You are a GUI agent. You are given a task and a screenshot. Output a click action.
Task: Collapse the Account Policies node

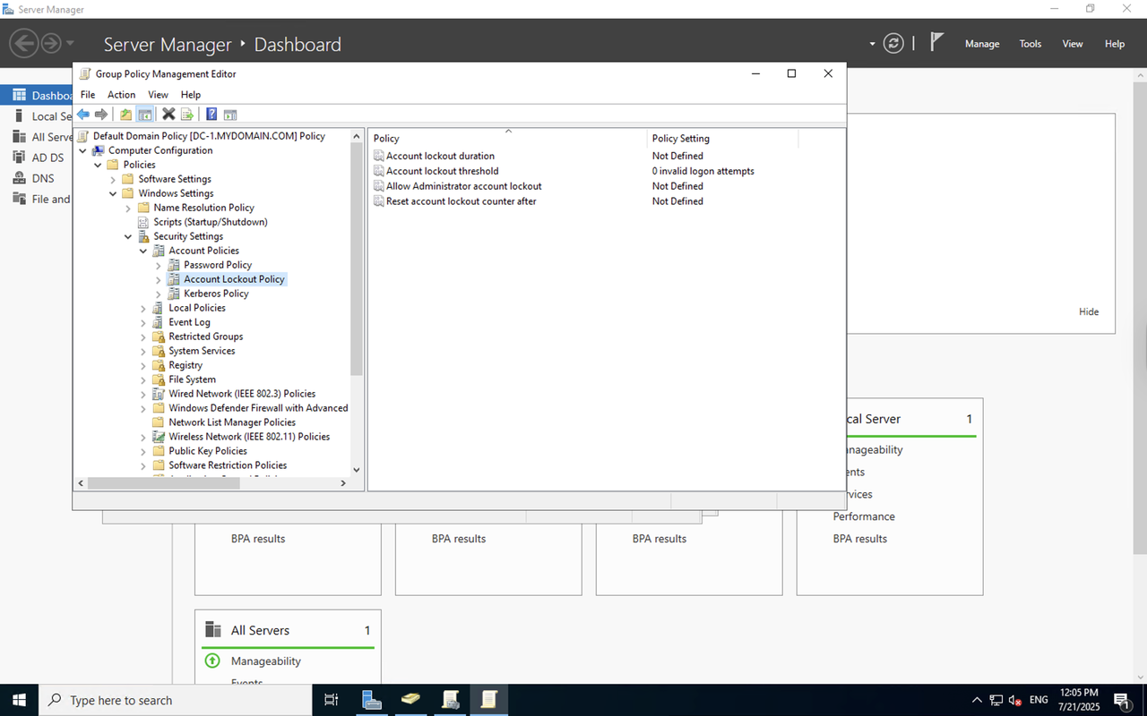(143, 251)
